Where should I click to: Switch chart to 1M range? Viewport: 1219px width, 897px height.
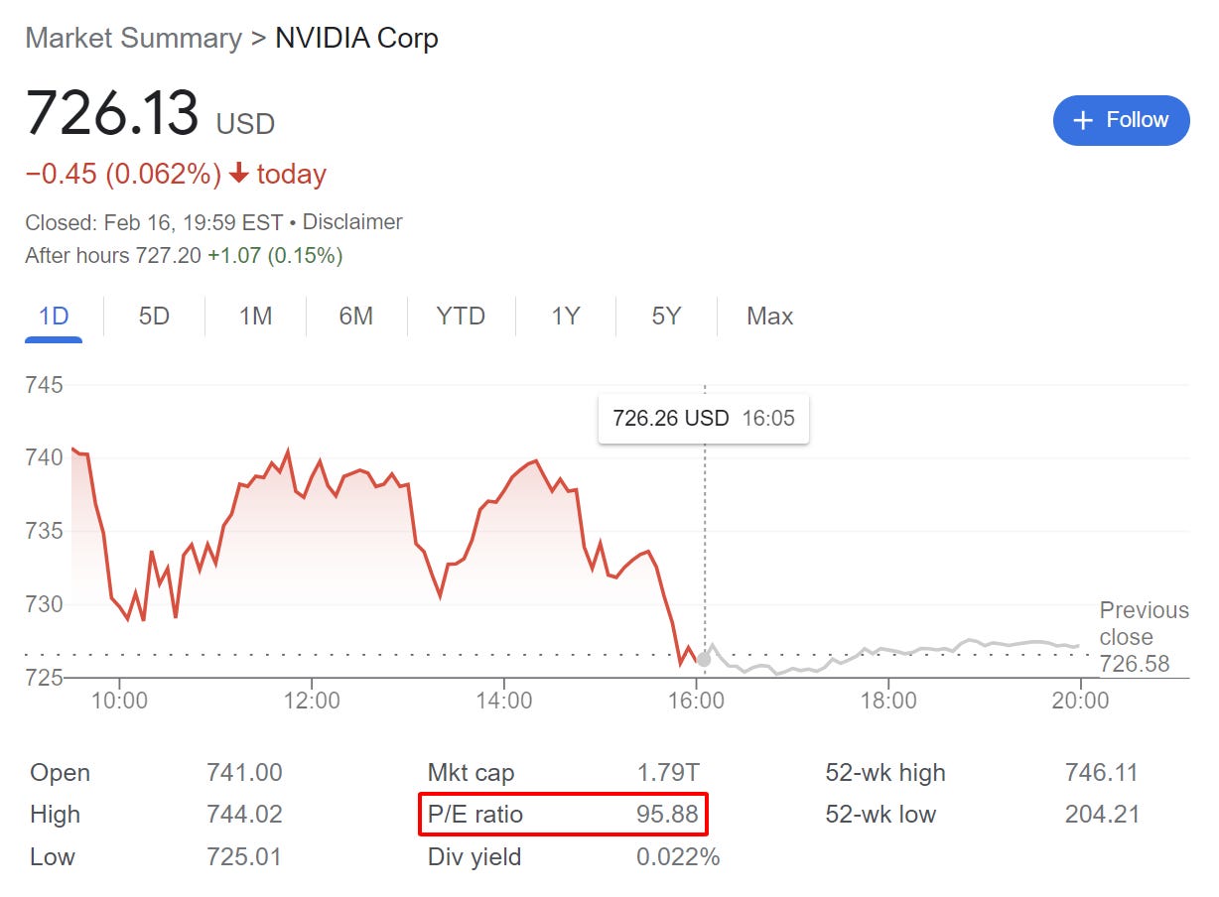[255, 317]
